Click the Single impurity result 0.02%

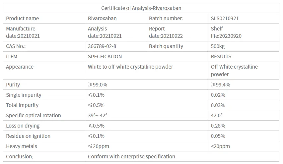(218, 95)
